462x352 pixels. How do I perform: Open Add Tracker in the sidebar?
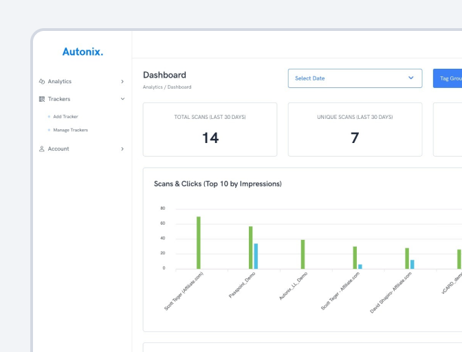coord(65,117)
